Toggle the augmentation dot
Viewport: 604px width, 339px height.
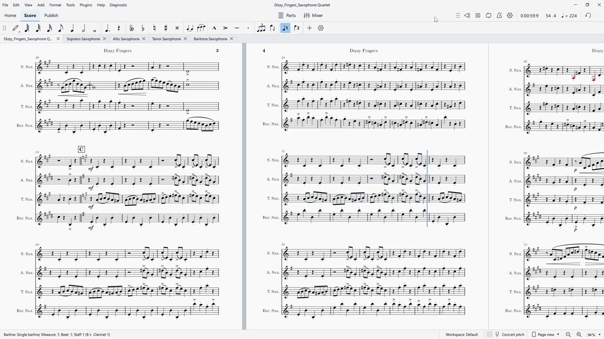click(107, 28)
